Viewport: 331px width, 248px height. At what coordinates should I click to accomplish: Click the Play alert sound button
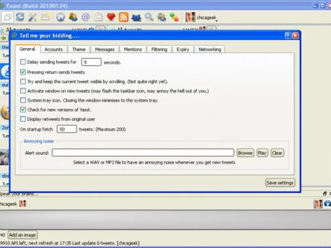tap(262, 153)
